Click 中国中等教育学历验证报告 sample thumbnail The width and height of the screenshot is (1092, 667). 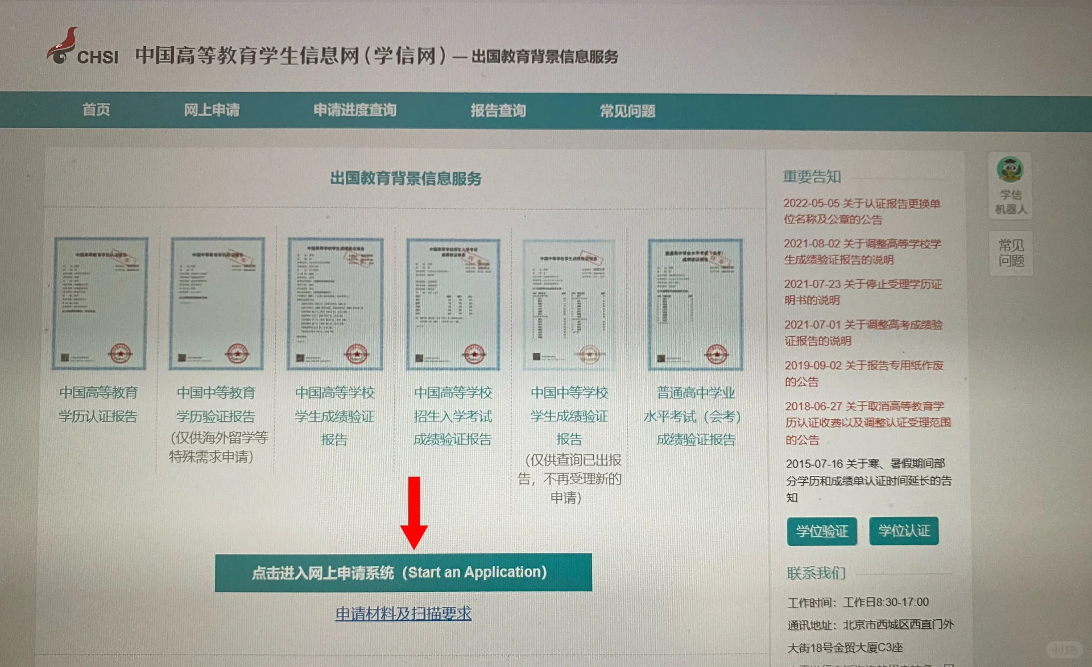tap(217, 304)
